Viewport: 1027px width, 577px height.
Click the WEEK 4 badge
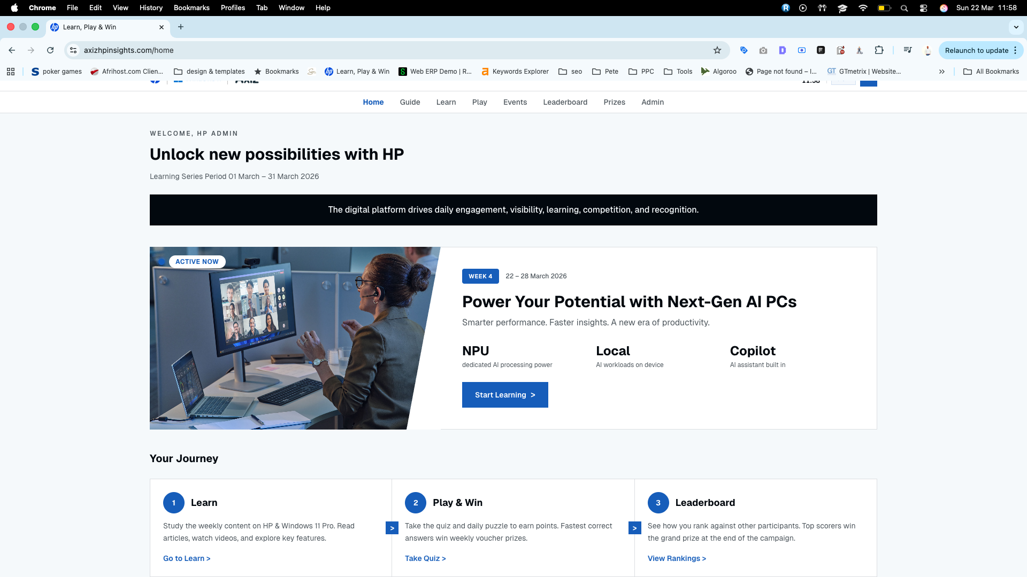click(x=480, y=276)
